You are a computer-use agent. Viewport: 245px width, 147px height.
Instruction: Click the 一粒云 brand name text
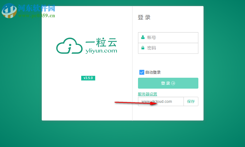pyautogui.click(x=101, y=42)
